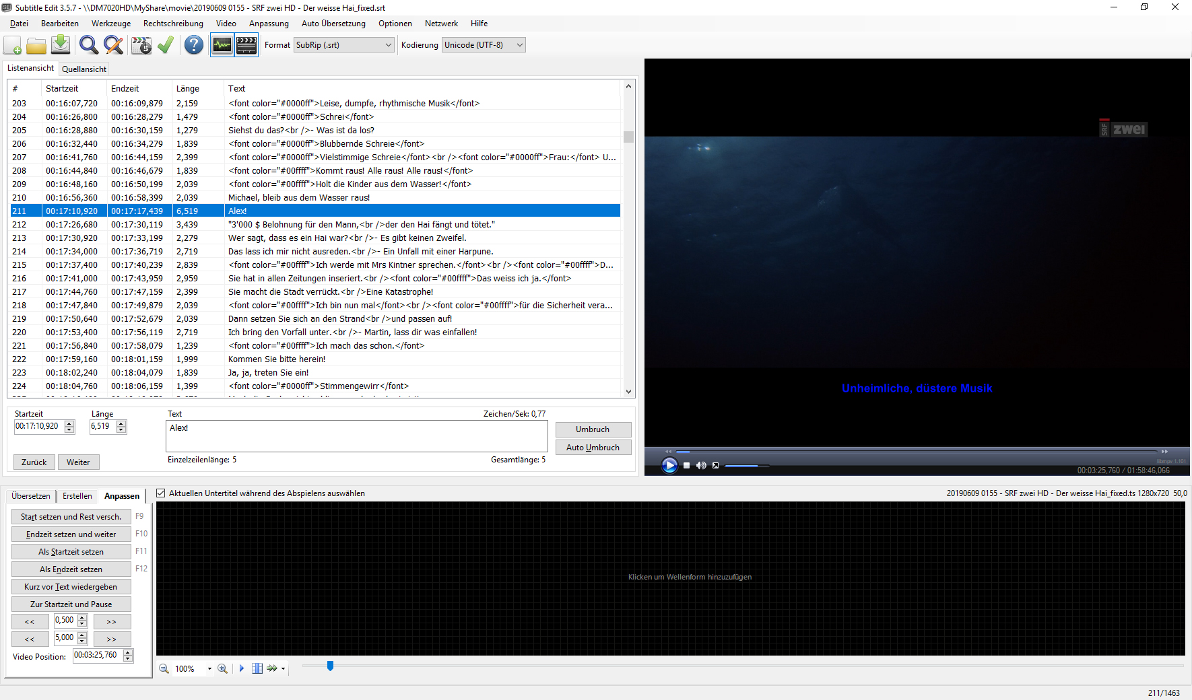
Task: Click the video seek progress bar
Action: pyautogui.click(x=917, y=451)
